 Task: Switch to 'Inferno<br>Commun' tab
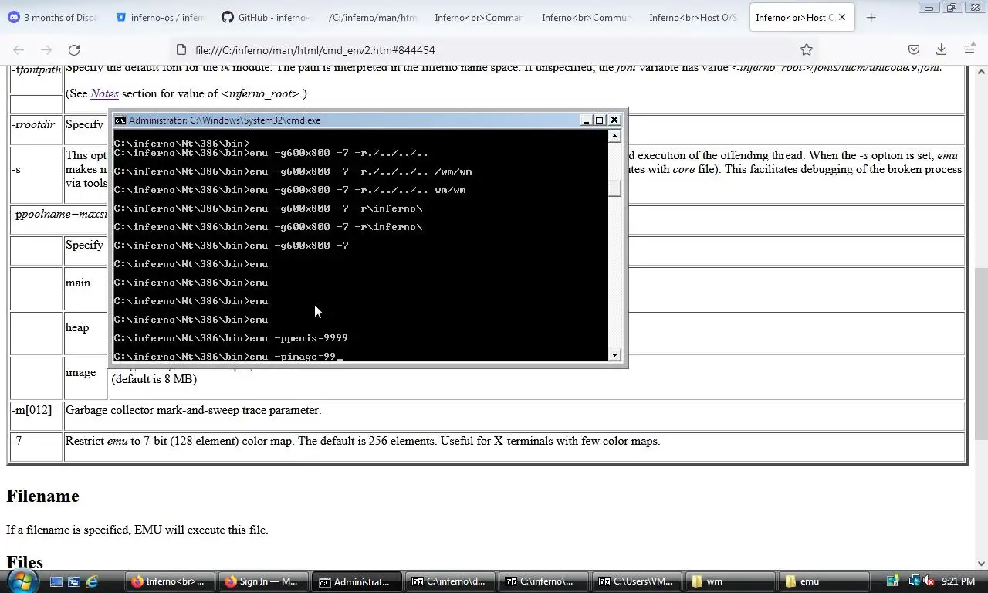(x=586, y=17)
